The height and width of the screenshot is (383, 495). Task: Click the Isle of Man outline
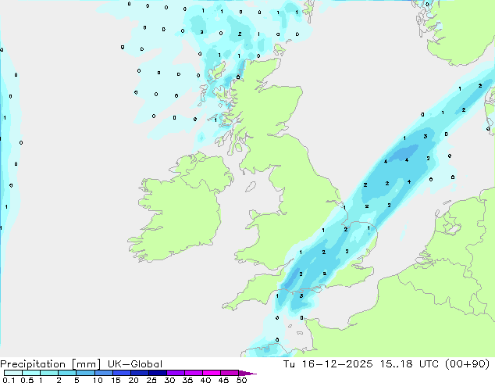(x=251, y=187)
